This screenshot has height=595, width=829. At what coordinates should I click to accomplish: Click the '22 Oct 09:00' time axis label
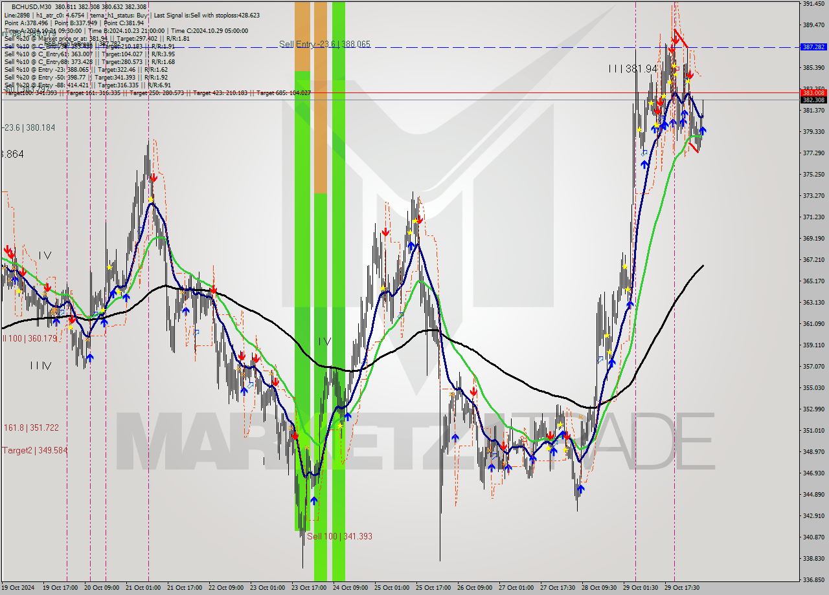[x=227, y=588]
